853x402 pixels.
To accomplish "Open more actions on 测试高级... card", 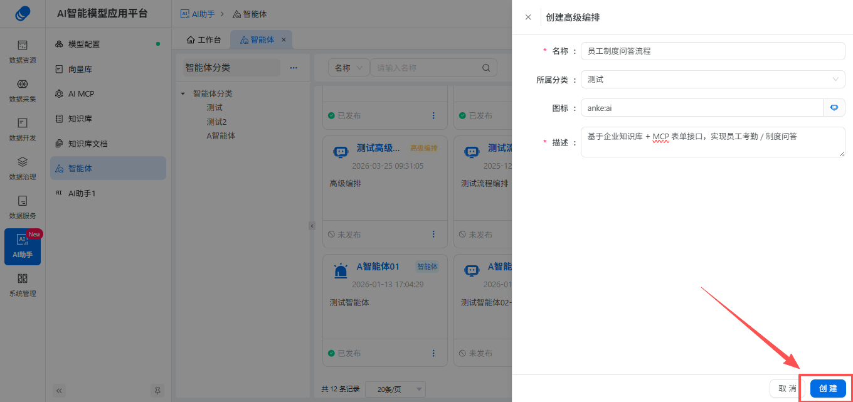I will click(433, 234).
